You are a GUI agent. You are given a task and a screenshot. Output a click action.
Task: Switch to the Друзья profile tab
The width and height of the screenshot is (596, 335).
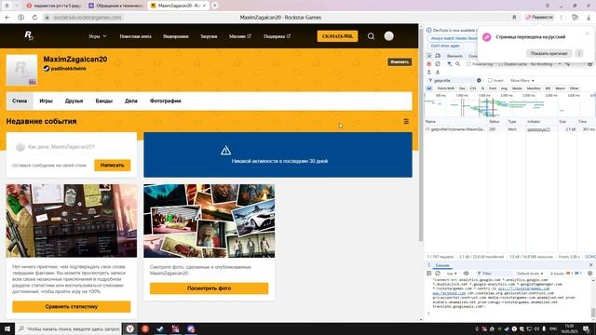74,101
